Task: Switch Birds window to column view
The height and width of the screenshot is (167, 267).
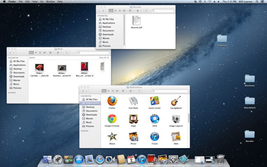Action: (x=41, y=53)
